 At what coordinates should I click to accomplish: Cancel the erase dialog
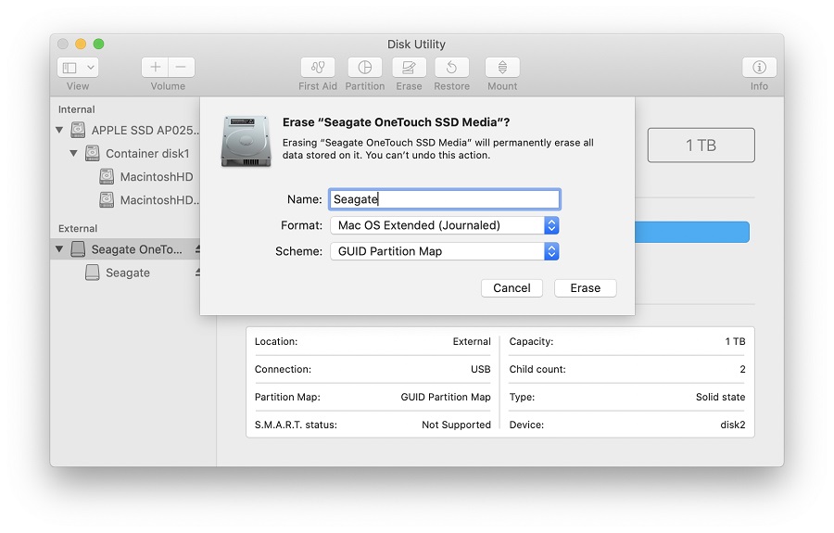click(x=512, y=287)
